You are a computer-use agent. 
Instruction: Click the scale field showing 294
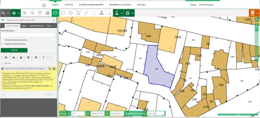pos(78,113)
